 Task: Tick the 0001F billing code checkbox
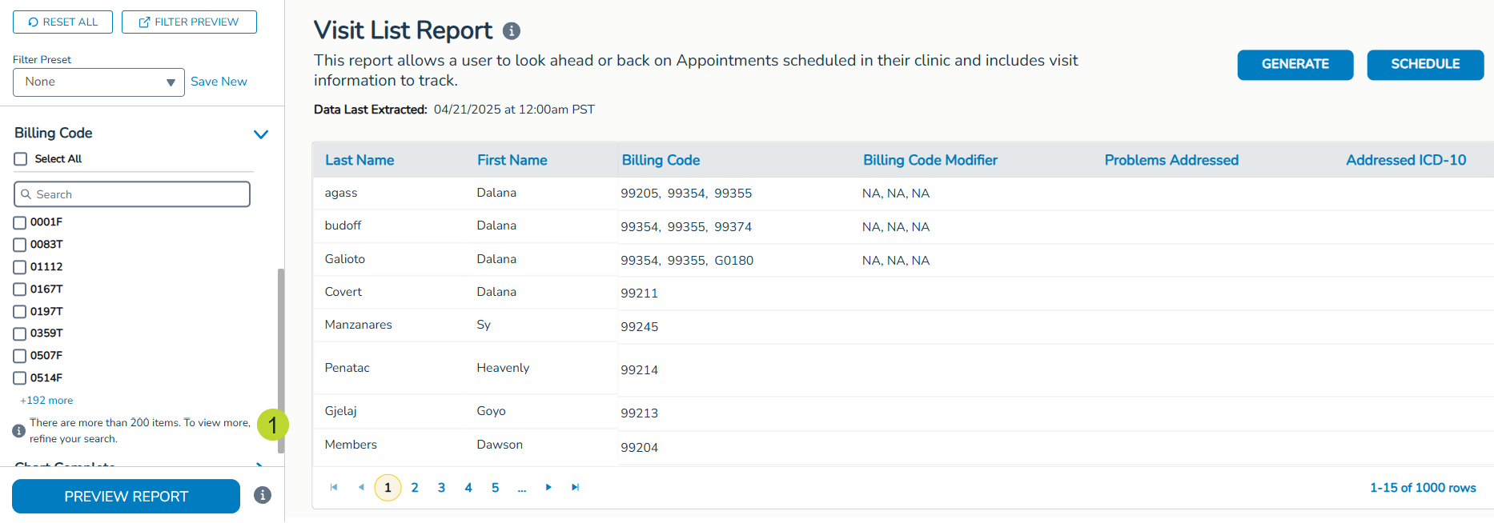(20, 222)
